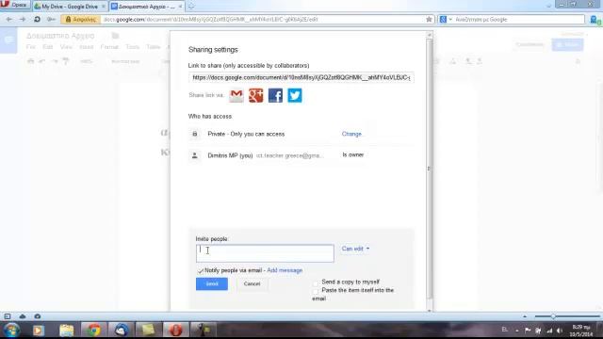603x339 pixels.
Task: Click the Cancel button
Action: coord(252,284)
